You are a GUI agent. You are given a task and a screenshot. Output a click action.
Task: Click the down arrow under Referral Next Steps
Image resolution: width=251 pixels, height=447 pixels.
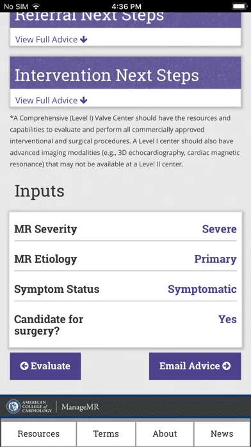coord(84,39)
